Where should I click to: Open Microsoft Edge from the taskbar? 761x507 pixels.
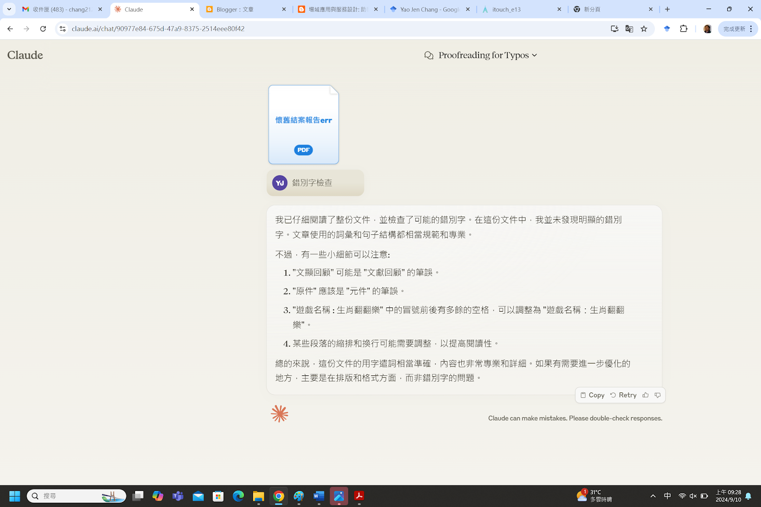[238, 496]
